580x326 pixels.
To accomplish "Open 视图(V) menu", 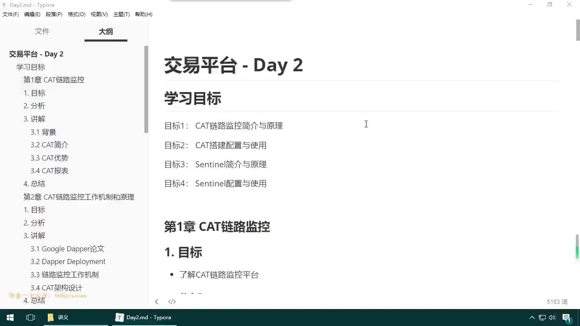I will tap(99, 14).
